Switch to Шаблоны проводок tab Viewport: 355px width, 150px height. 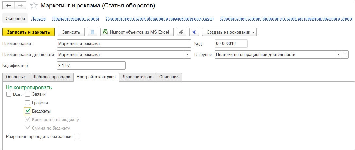click(51, 77)
